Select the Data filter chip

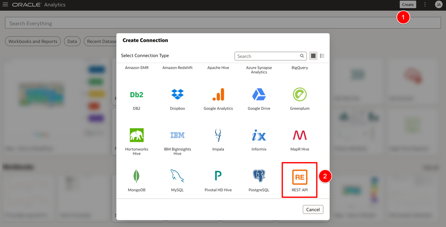72,41
